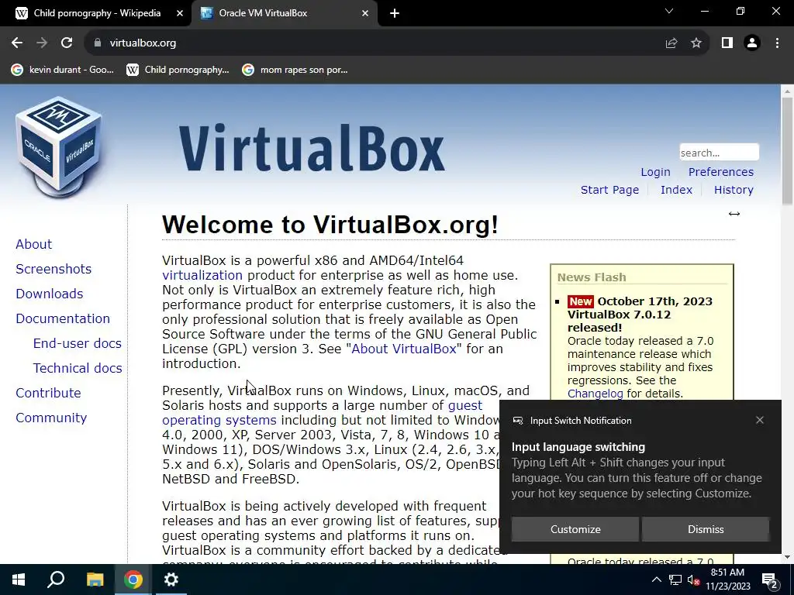Click the Input Switch Notification header icon

(x=518, y=421)
